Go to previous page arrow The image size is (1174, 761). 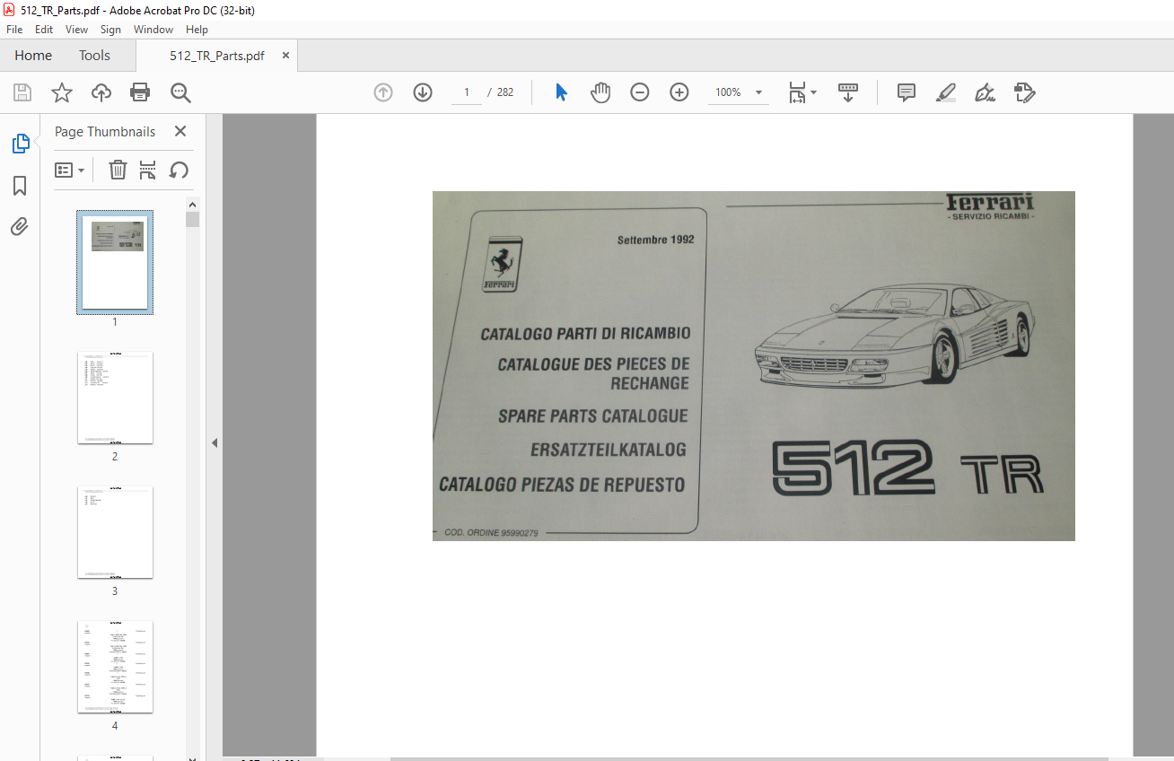[383, 92]
